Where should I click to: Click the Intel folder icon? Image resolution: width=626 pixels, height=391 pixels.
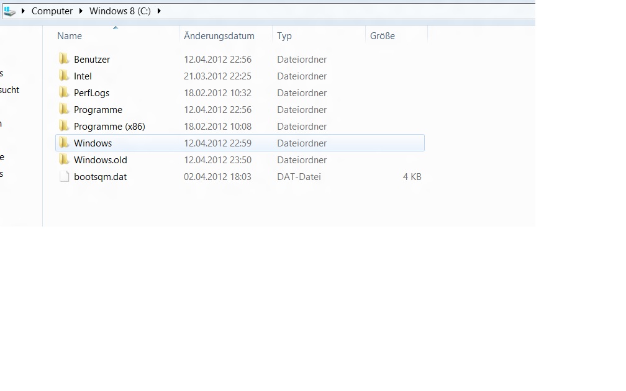(64, 76)
